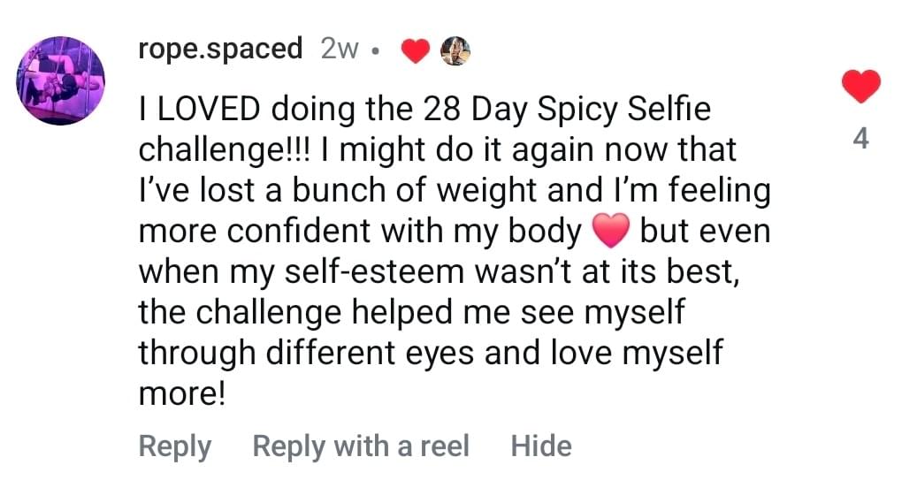Screen dimensions: 902x480
Task: Click the word "challenge!!!" in the comment
Action: (232, 150)
